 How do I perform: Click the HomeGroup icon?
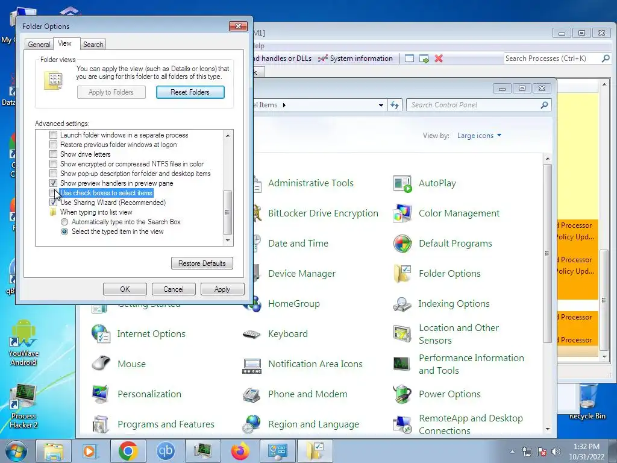(252, 304)
